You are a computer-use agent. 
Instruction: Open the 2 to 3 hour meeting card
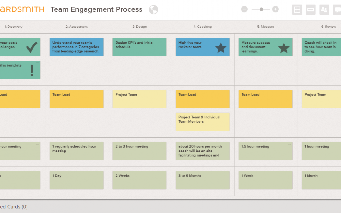tap(140, 151)
